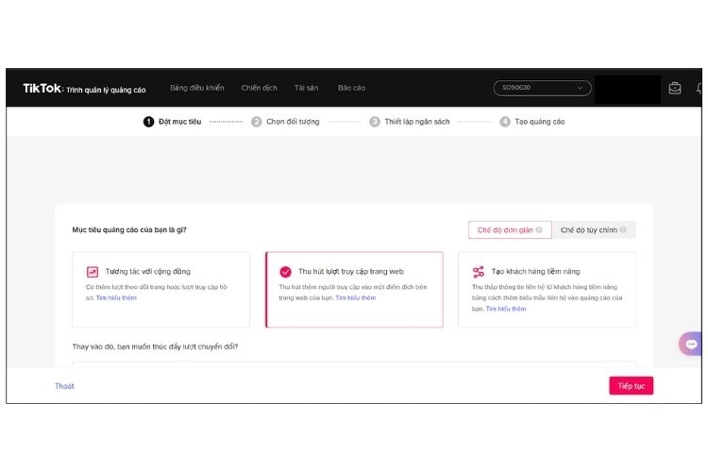Open the 'Chiến dịch' menu
Image resolution: width=708 pixels, height=472 pixels.
[259, 88]
